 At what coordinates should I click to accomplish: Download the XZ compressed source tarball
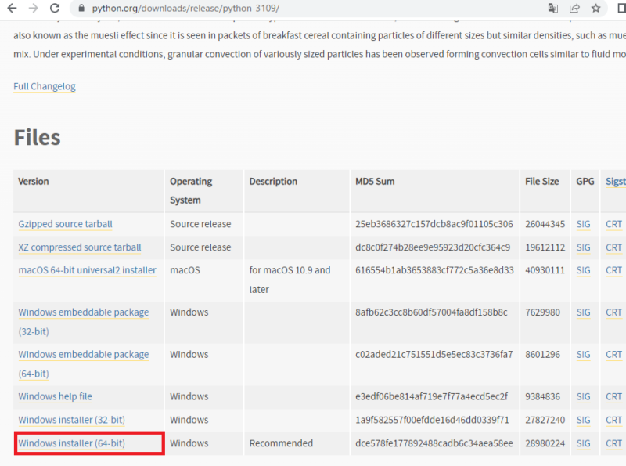coord(80,247)
